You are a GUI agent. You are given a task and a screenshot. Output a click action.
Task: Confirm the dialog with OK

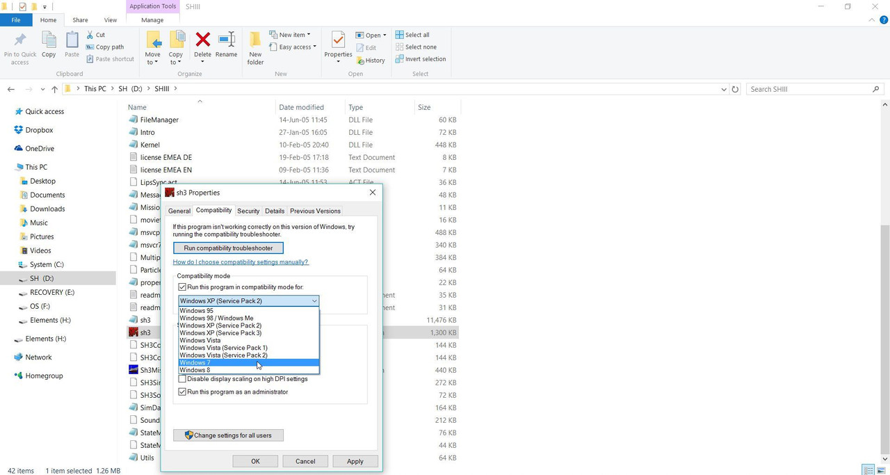coord(255,461)
